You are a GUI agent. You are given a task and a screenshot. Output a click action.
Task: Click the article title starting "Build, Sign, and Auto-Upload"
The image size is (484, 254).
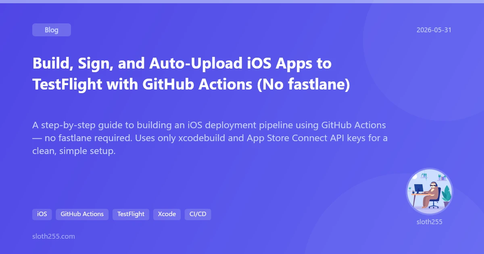click(x=191, y=74)
